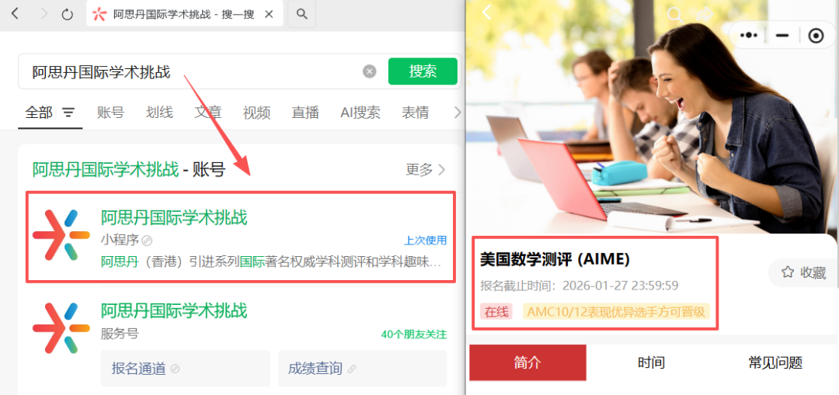Image resolution: width=839 pixels, height=395 pixels.
Task: Reload the page with the refresh icon
Action: click(68, 14)
